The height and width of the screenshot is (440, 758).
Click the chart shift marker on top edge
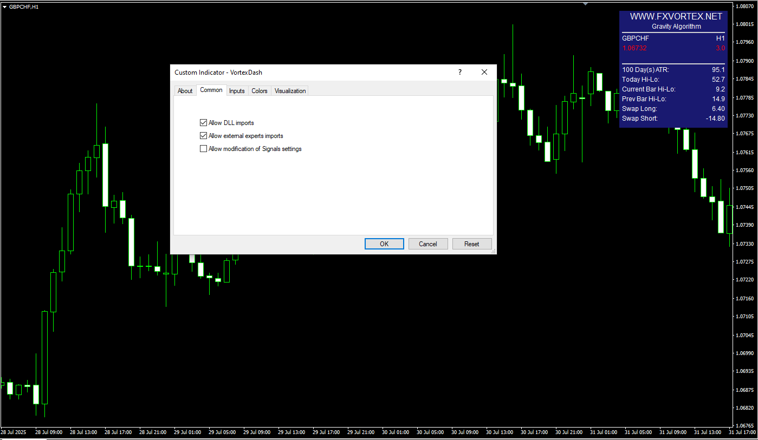pyautogui.click(x=585, y=3)
